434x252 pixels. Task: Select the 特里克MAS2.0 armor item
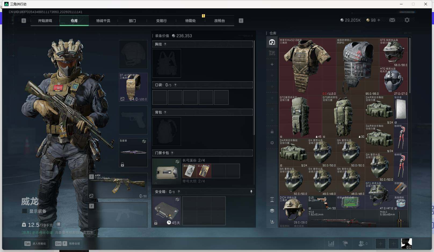coord(308,67)
